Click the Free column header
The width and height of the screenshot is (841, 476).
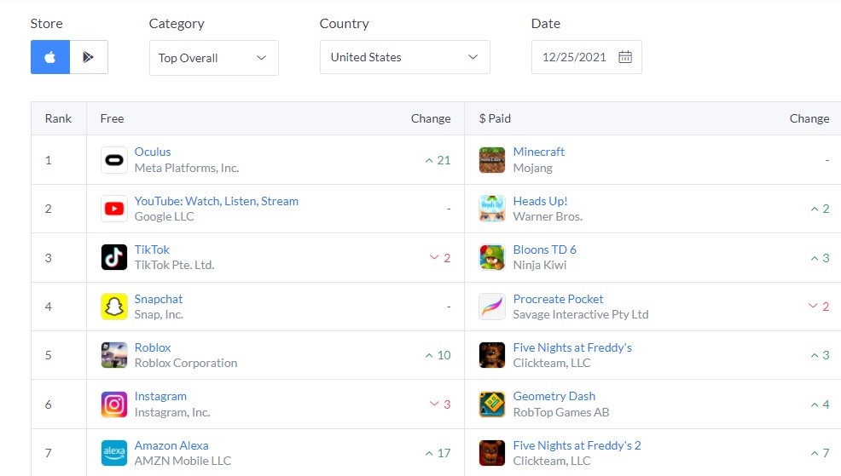[112, 118]
